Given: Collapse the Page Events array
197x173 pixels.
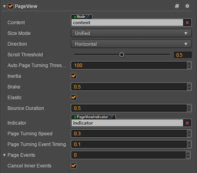Looking at the screenshot, I should (4, 155).
